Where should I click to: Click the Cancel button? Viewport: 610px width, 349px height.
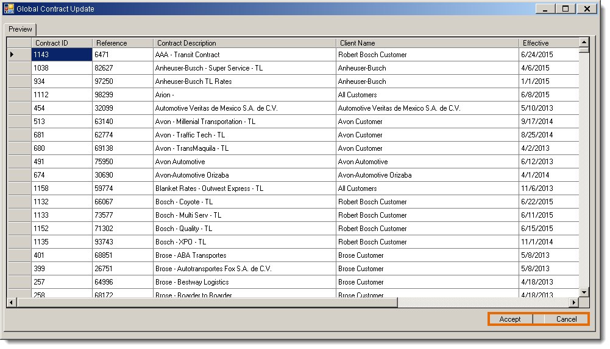(x=566, y=319)
